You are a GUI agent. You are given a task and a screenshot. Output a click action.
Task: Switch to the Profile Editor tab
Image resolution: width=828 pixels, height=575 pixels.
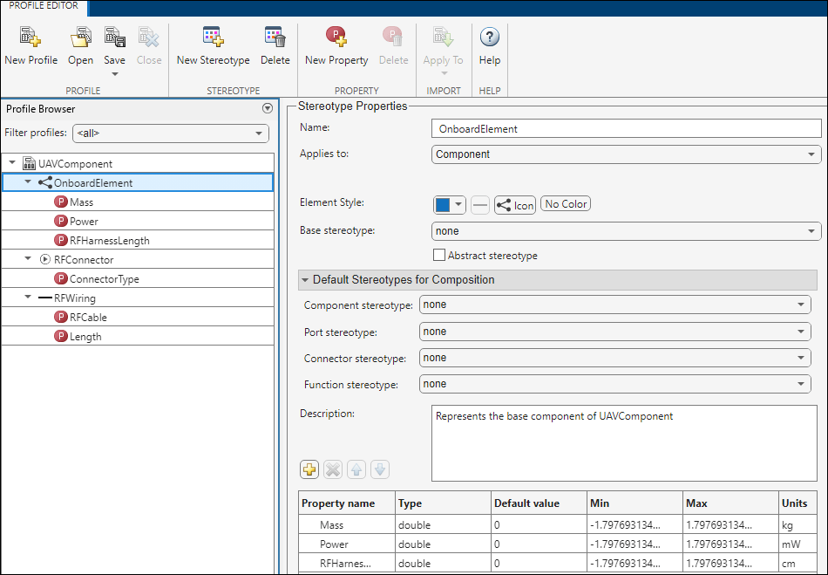[44, 6]
